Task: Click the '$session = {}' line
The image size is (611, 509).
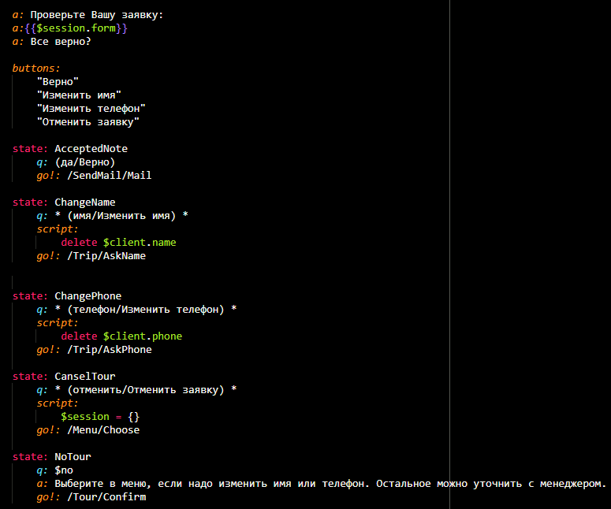Action: 100,417
